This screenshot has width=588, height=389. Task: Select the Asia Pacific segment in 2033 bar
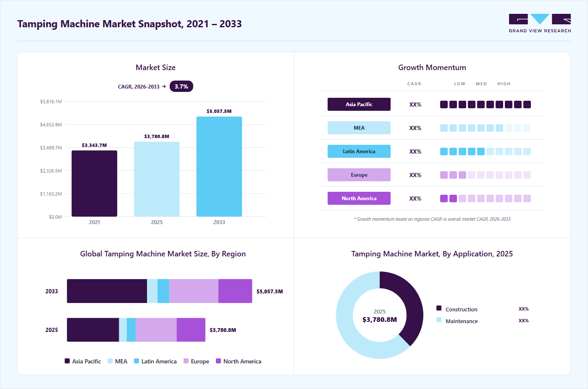107,291
